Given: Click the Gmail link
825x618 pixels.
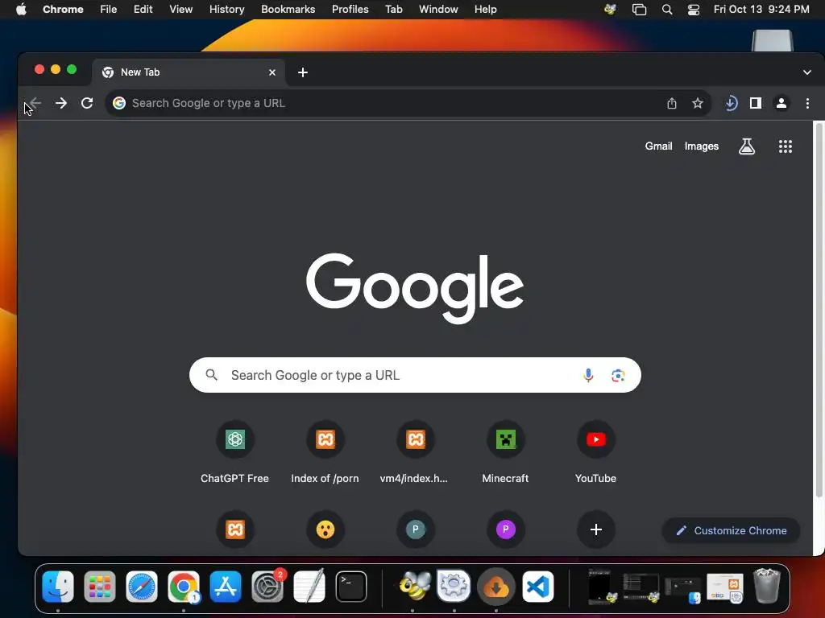Looking at the screenshot, I should (658, 146).
